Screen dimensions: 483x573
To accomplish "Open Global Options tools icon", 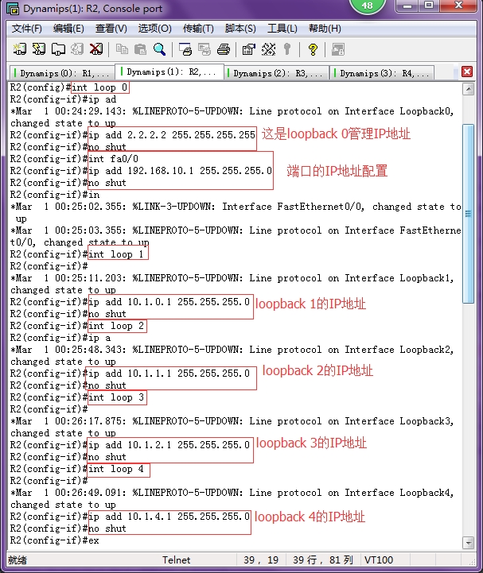I will [x=268, y=49].
